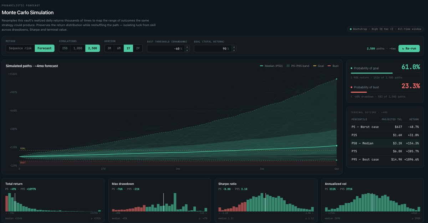The width and height of the screenshot is (428, 223).
Task: Click the Projected TVL column header
Action: (392, 119)
